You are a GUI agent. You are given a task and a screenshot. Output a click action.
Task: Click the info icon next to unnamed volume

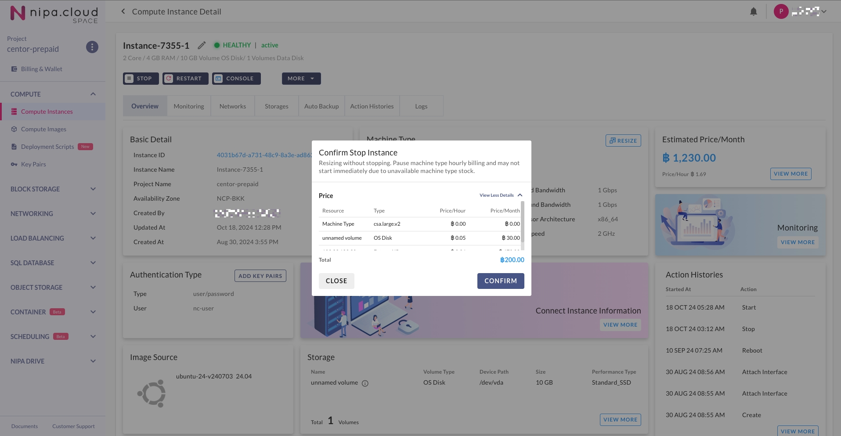(365, 383)
